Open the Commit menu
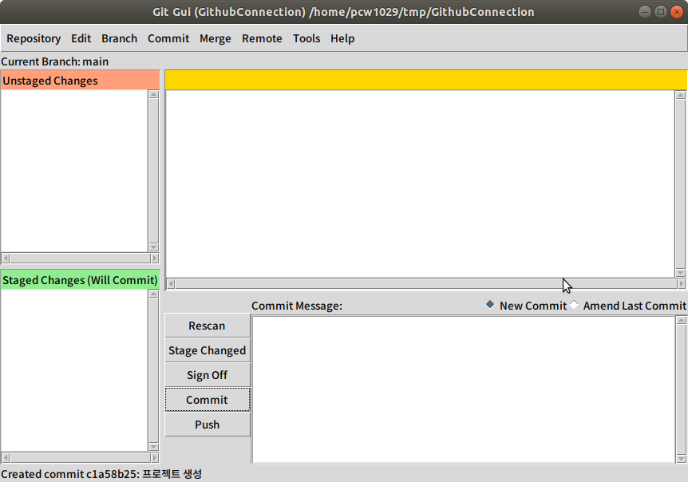The width and height of the screenshot is (688, 482). click(x=168, y=38)
